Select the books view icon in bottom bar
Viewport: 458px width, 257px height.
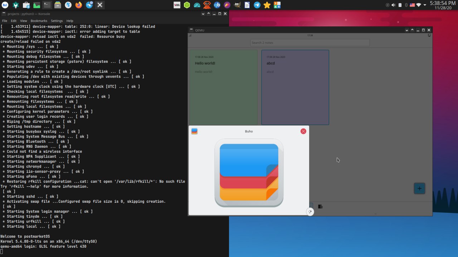point(320,206)
